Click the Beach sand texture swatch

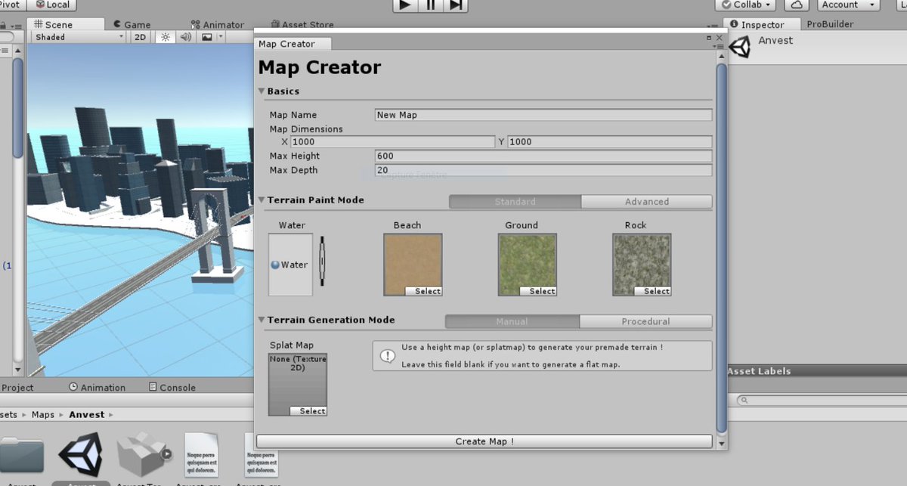click(x=413, y=265)
